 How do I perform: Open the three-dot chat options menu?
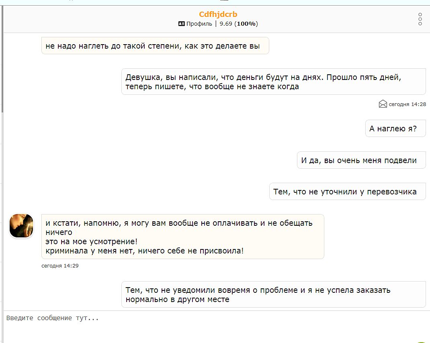pos(420,19)
